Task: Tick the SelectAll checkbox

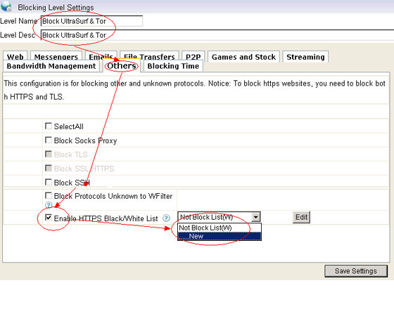Action: coord(49,126)
